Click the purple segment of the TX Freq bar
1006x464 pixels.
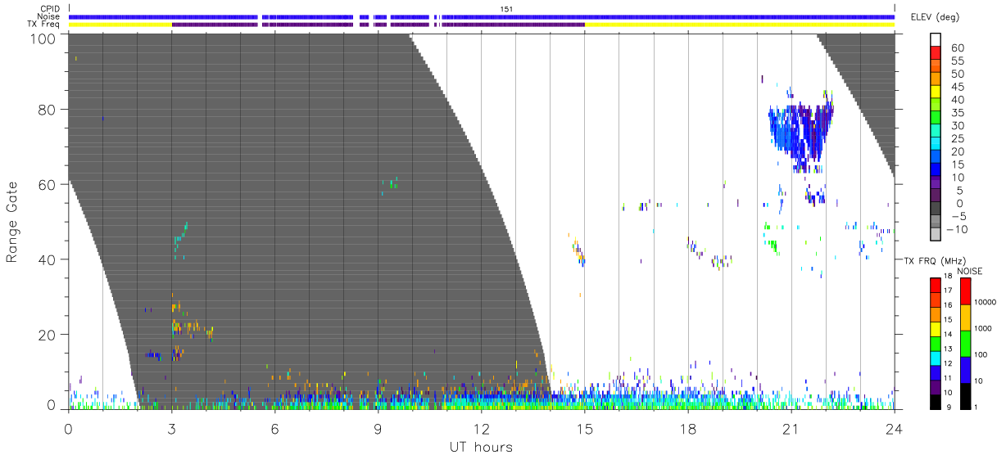pos(378,25)
